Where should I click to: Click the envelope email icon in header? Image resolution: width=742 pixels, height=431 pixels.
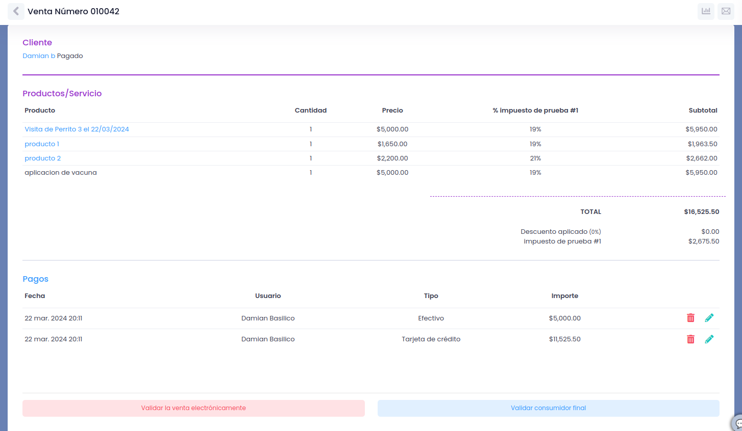(726, 11)
